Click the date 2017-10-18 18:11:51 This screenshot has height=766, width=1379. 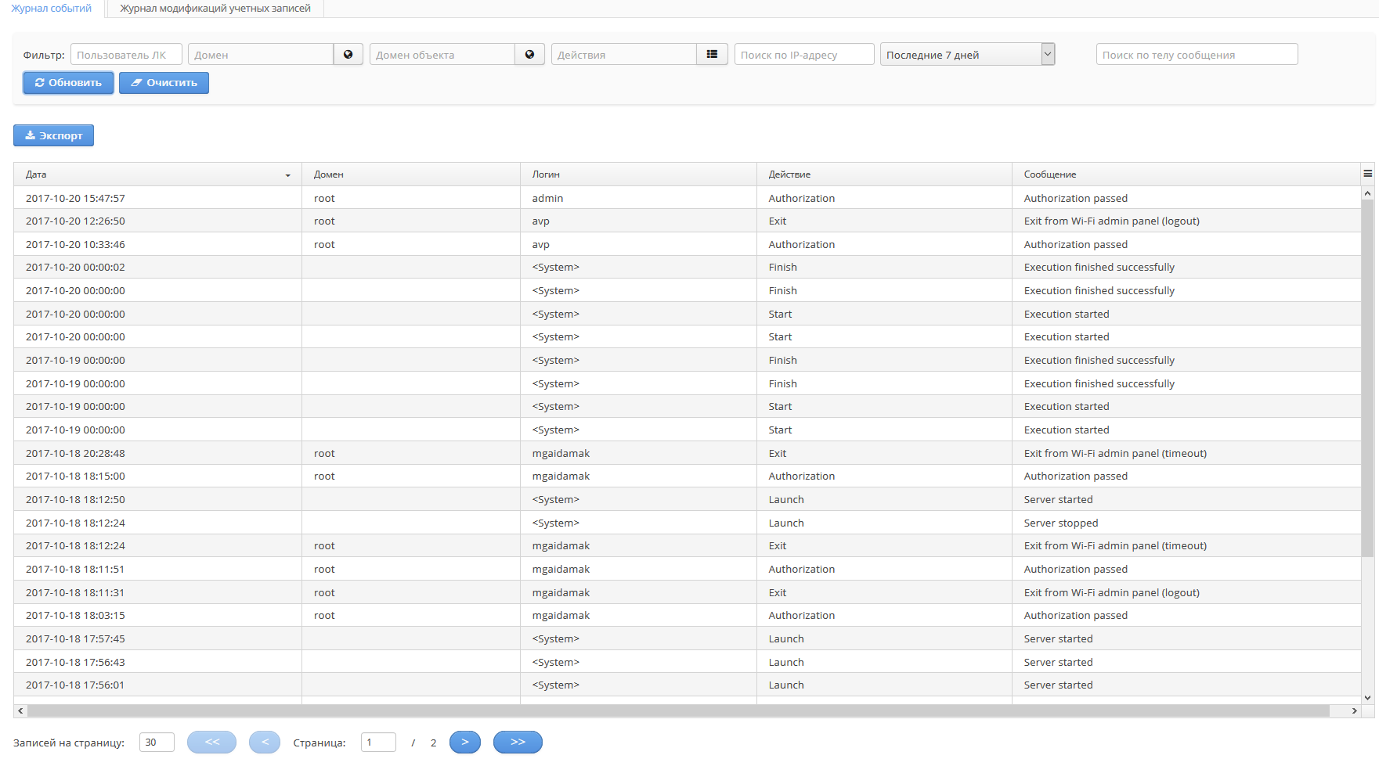pos(75,570)
